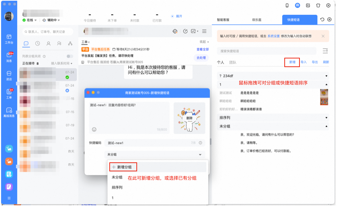Click the 导入 link
The width and height of the screenshot is (337, 206).
coord(303,62)
